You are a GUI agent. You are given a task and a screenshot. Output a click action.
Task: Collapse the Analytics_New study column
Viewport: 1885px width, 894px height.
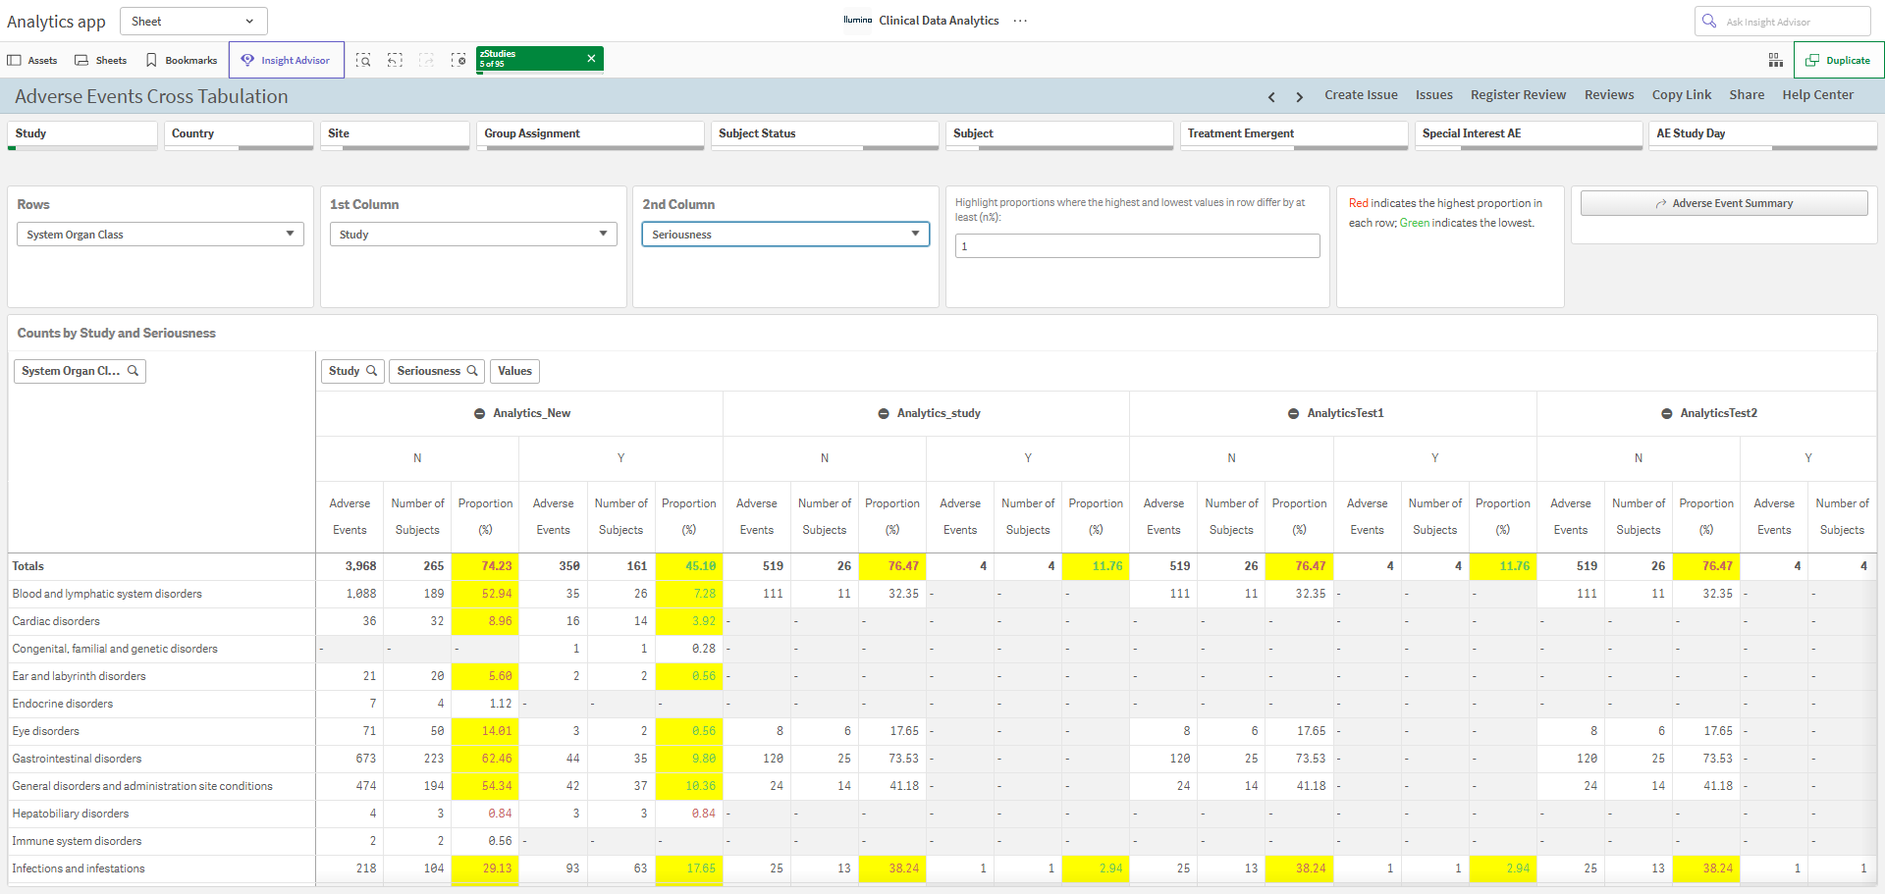click(x=479, y=413)
